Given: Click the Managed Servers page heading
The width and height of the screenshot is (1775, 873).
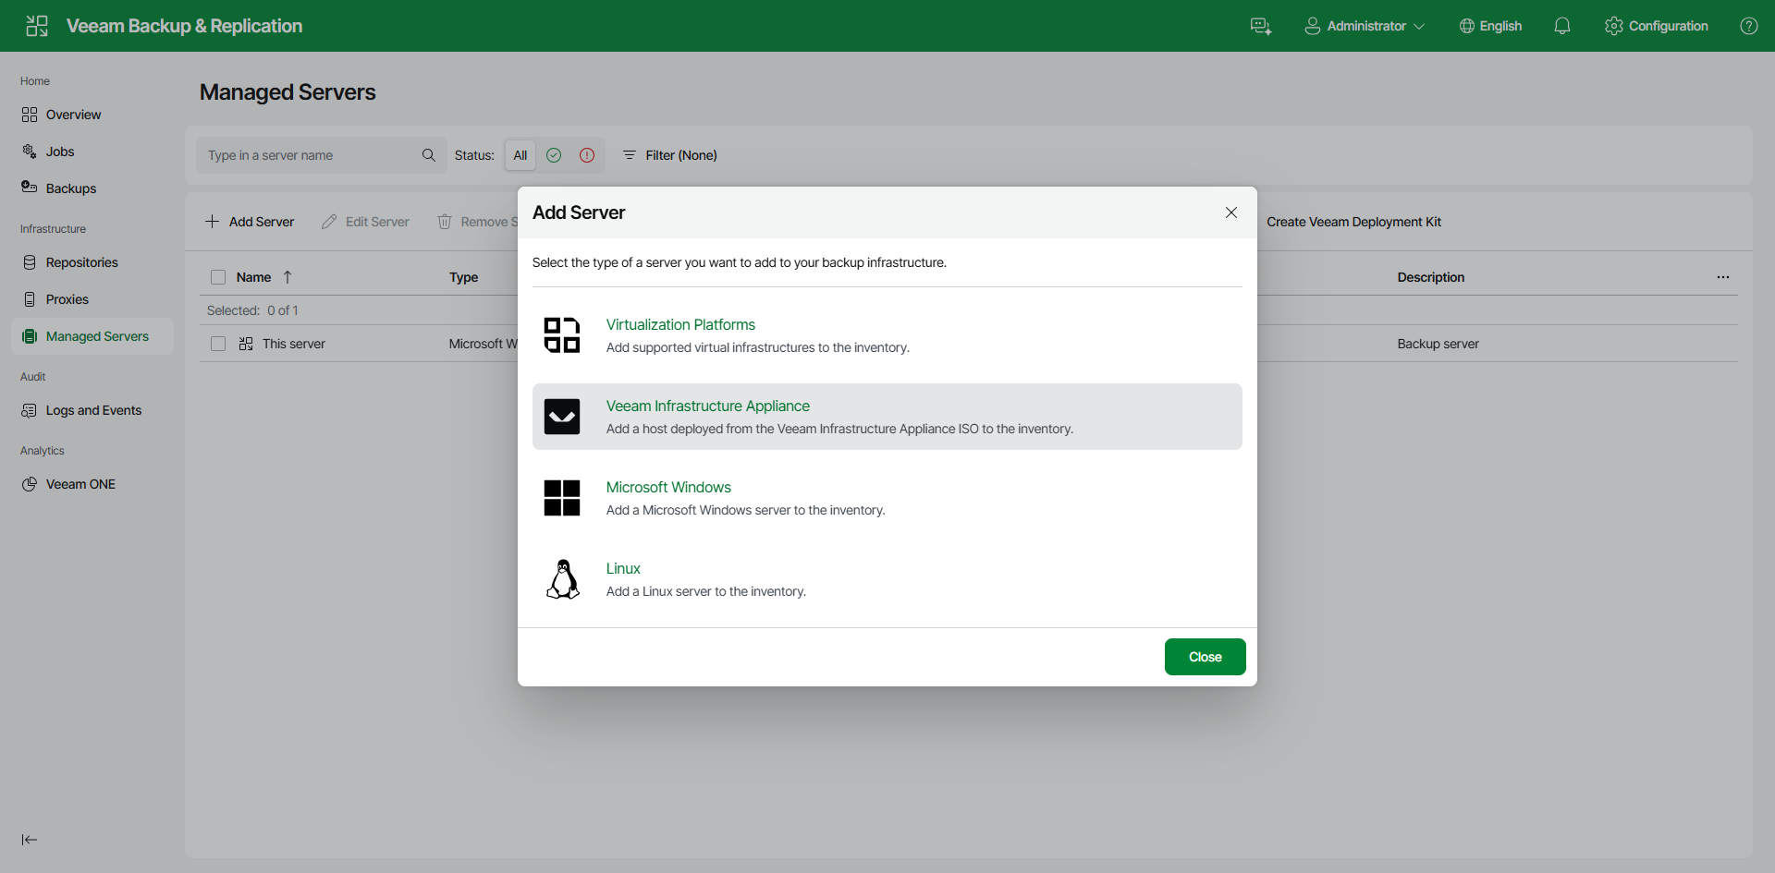Looking at the screenshot, I should coord(288,92).
